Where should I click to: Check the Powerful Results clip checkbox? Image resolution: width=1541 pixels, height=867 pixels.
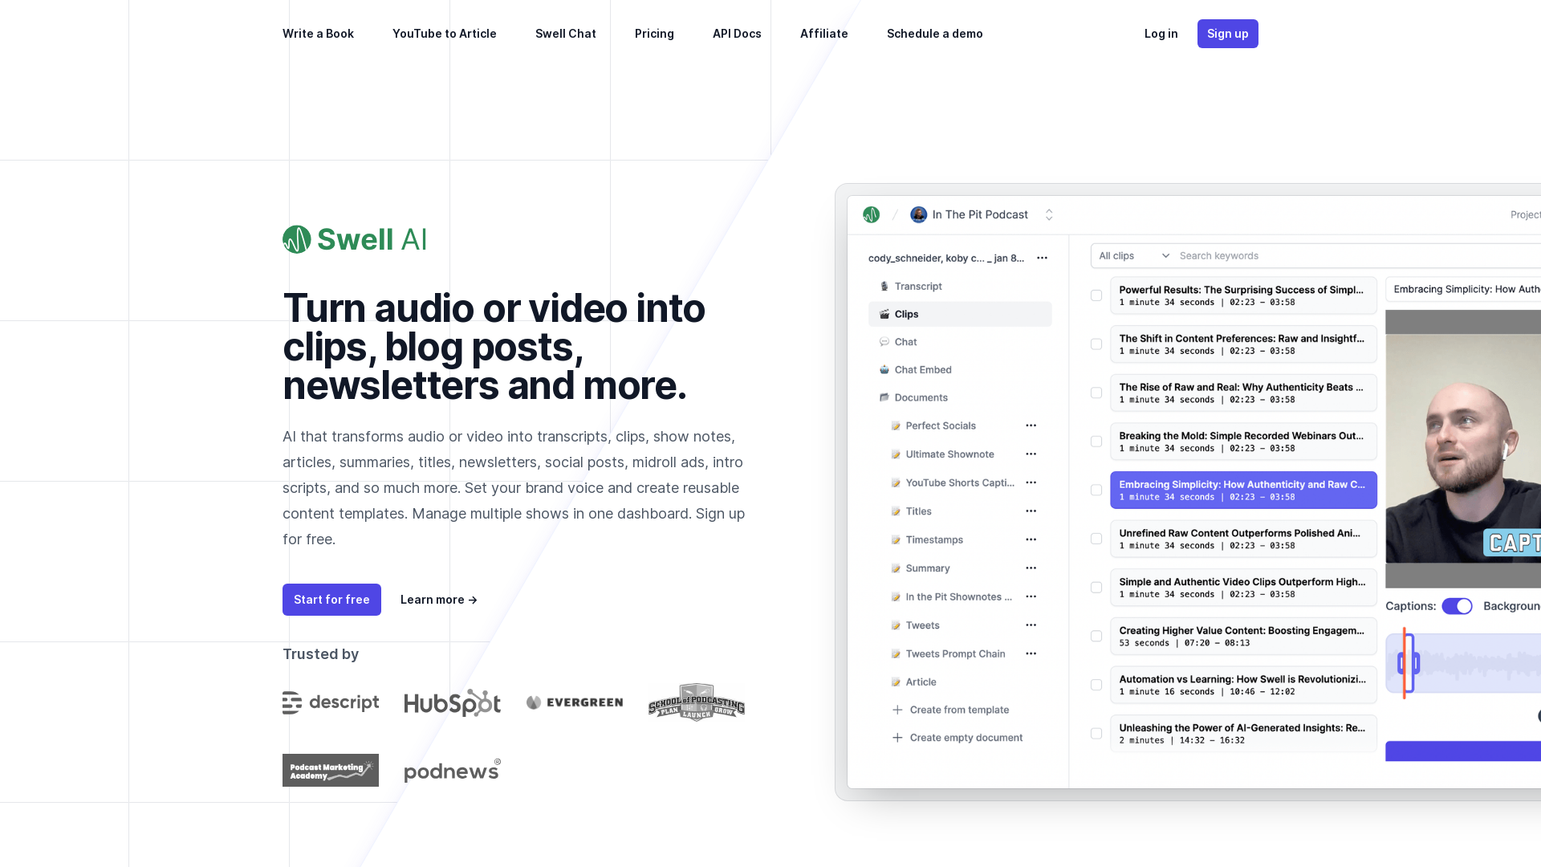pos(1096,295)
